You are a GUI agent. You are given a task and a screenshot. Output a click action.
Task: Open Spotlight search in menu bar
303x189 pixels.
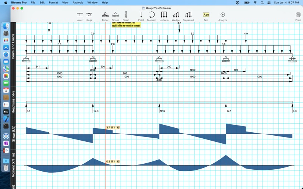click(262, 3)
